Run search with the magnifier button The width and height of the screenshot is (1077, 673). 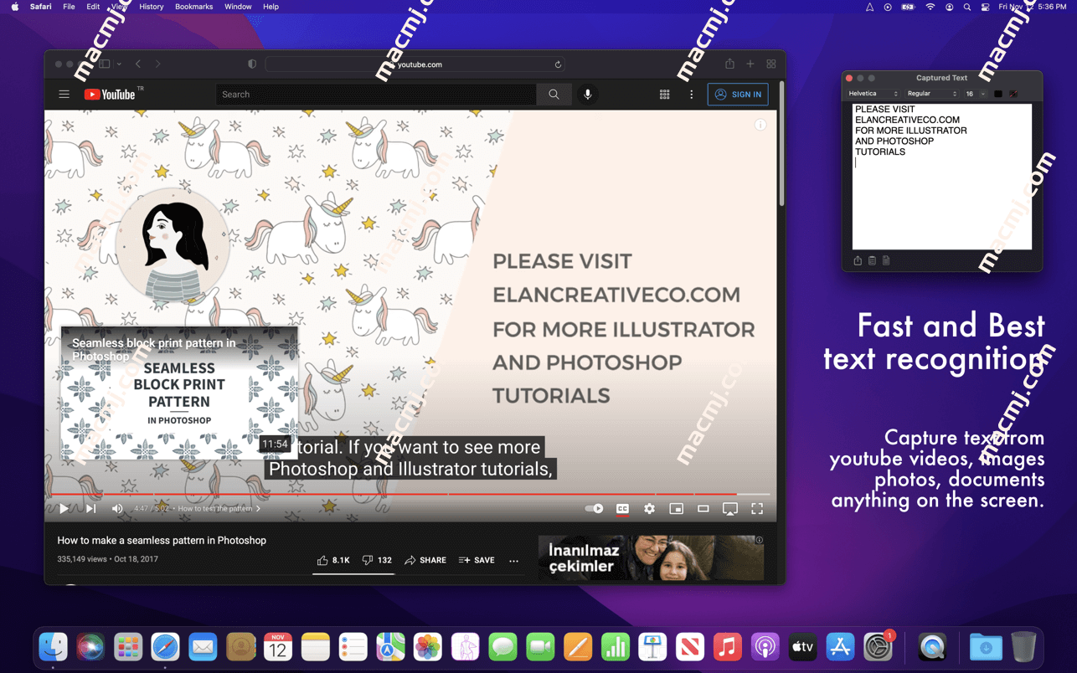coord(554,95)
